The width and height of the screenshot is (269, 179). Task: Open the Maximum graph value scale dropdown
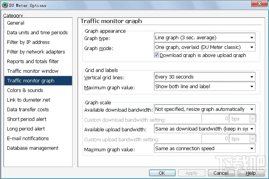pyautogui.click(x=252, y=148)
